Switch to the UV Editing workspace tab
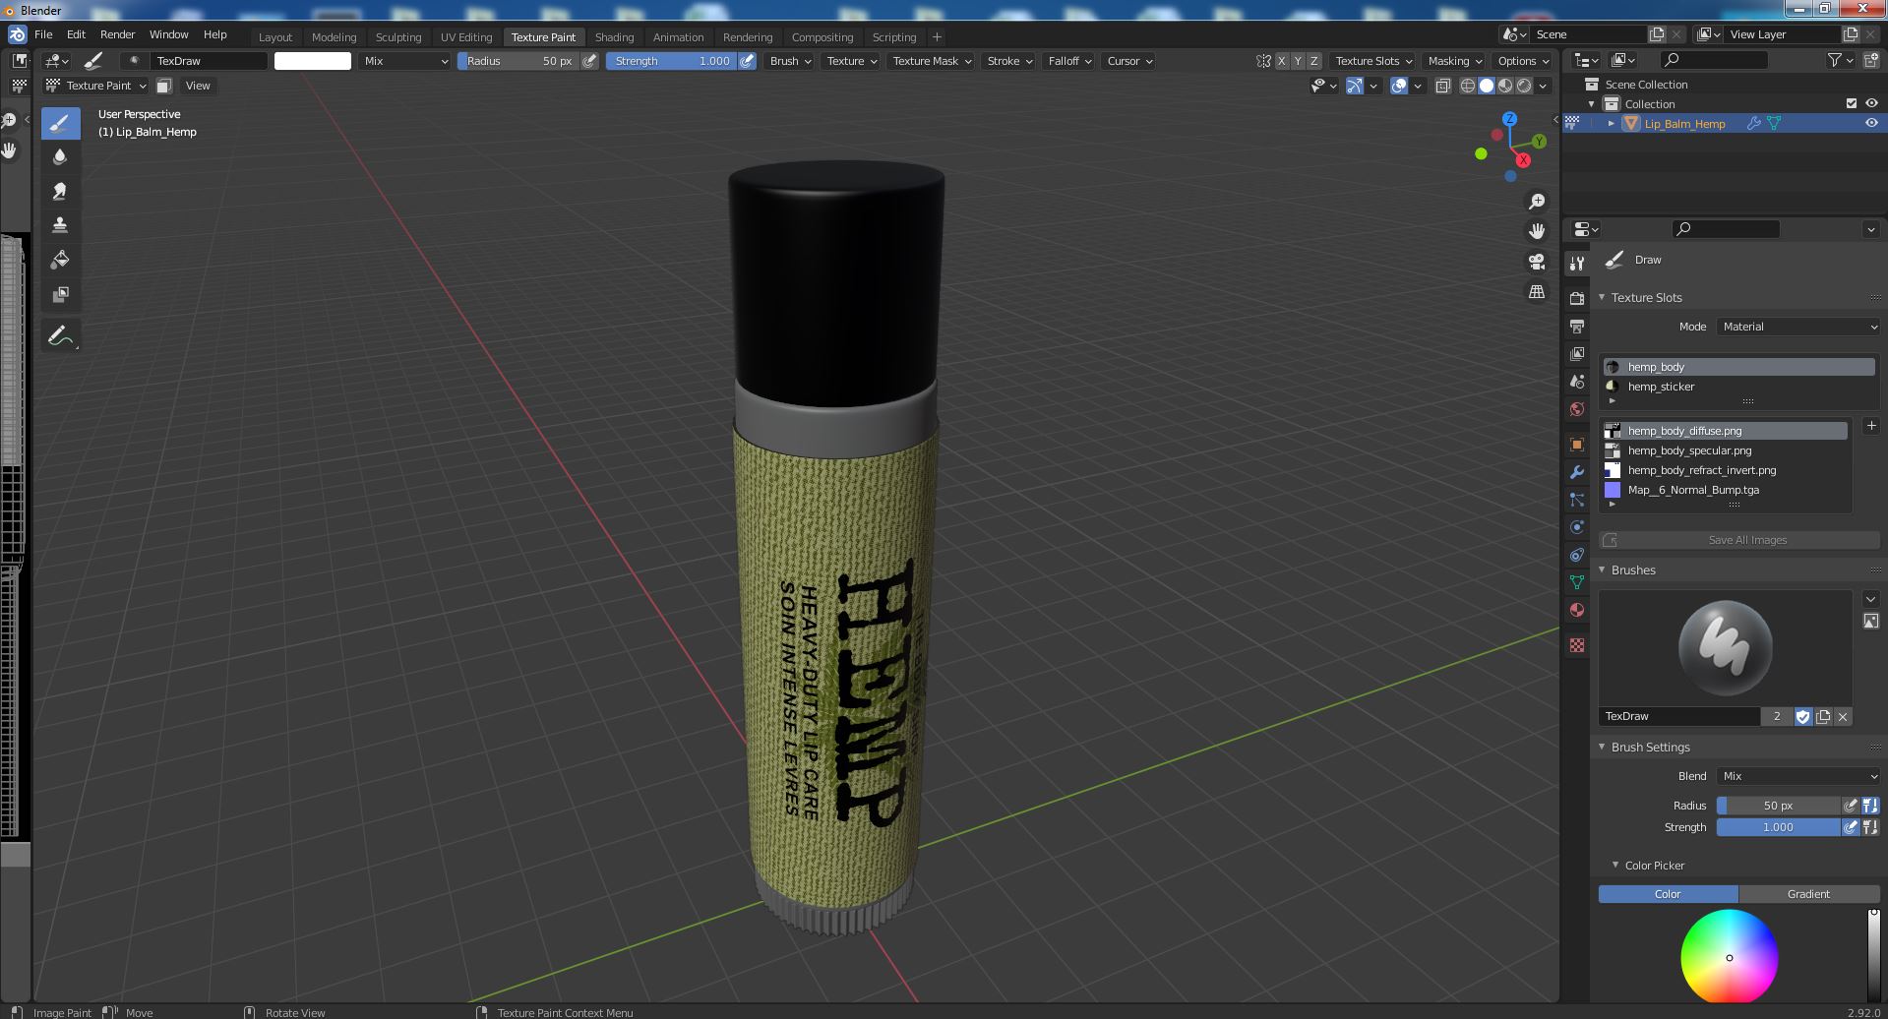The width and height of the screenshot is (1888, 1019). [x=466, y=37]
